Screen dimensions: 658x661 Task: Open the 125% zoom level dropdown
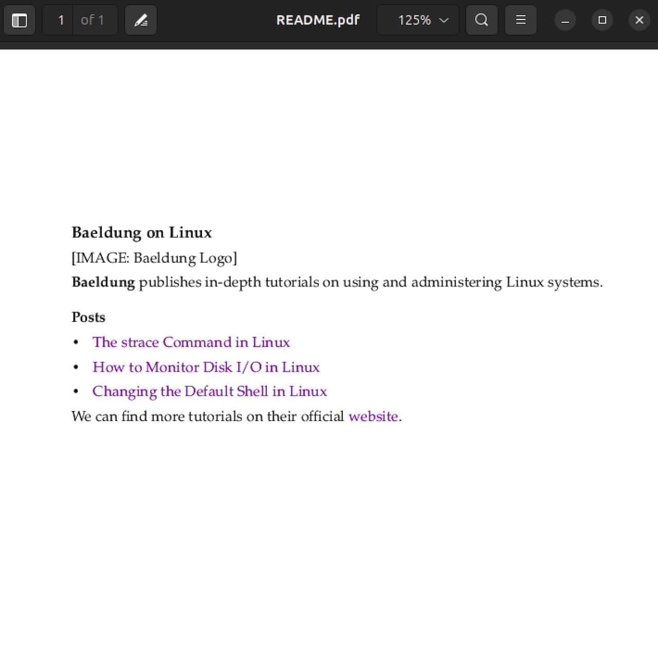click(418, 20)
